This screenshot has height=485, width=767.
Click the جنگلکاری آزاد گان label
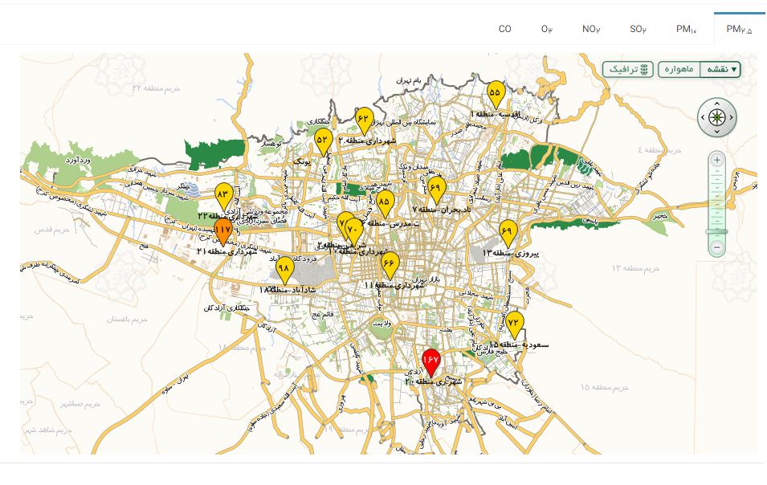227,308
